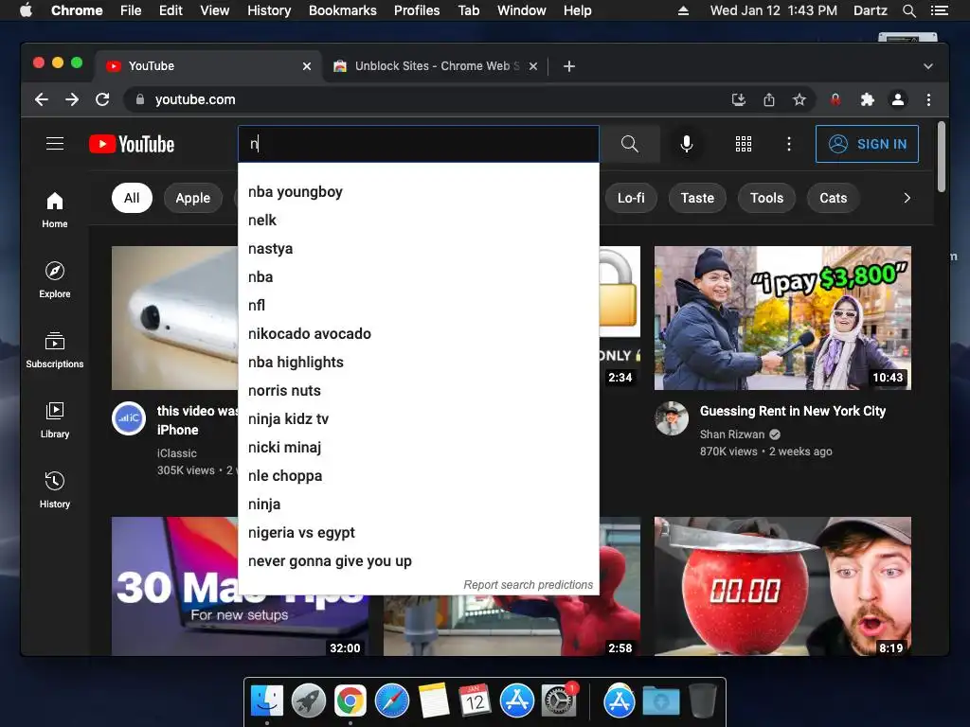This screenshot has width=970, height=727.
Task: Open Chrome File menu
Action: (x=131, y=10)
